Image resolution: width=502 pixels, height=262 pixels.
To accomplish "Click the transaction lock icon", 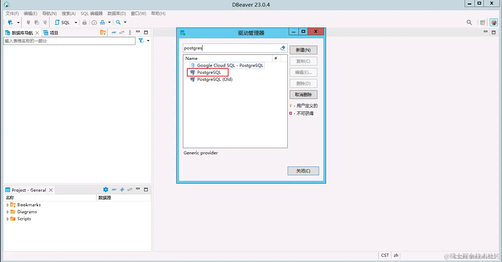I will pos(84,22).
